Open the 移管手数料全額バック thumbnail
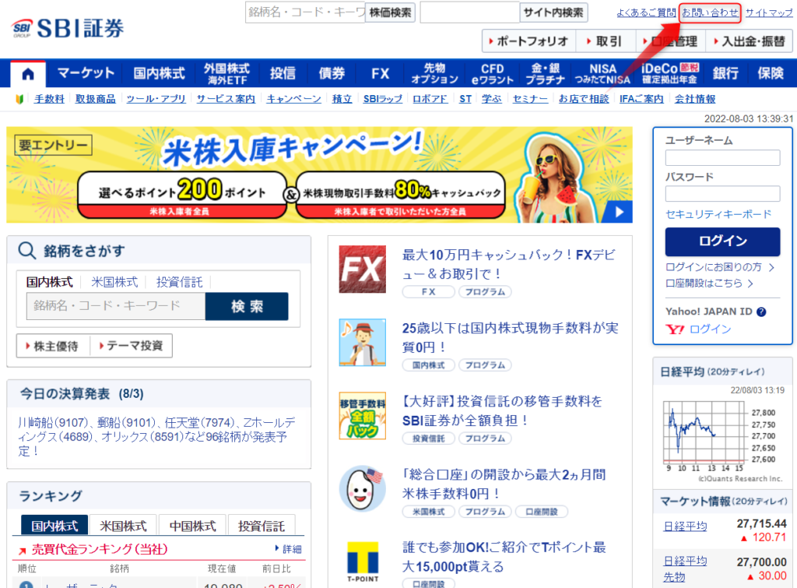 (x=363, y=416)
